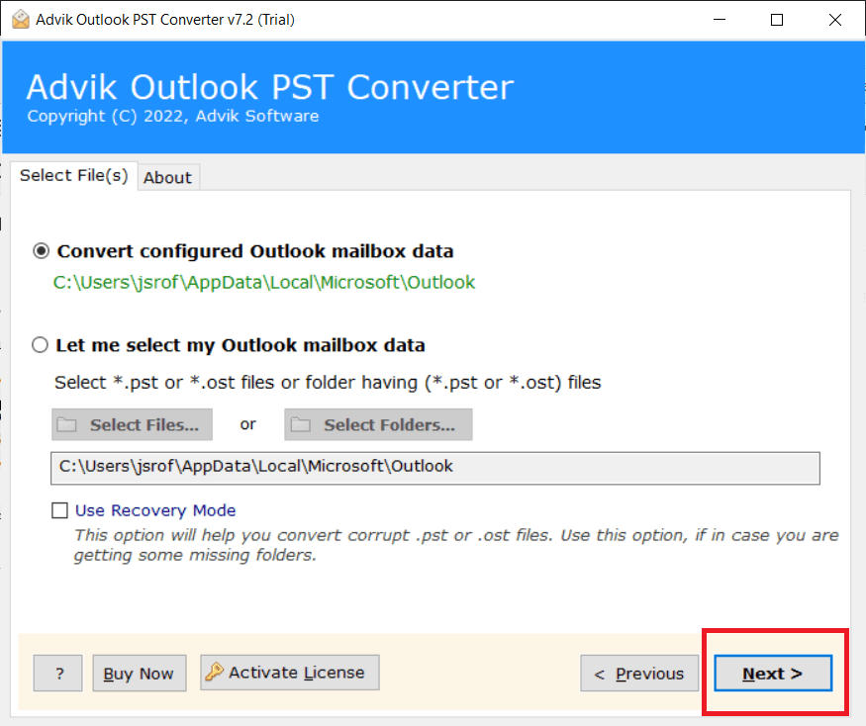
Task: Click the Next > button
Action: 773,673
